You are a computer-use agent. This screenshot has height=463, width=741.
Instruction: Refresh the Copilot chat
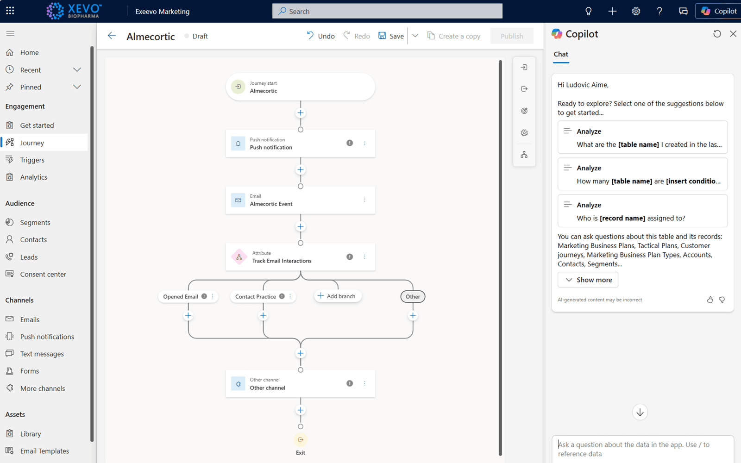717,34
